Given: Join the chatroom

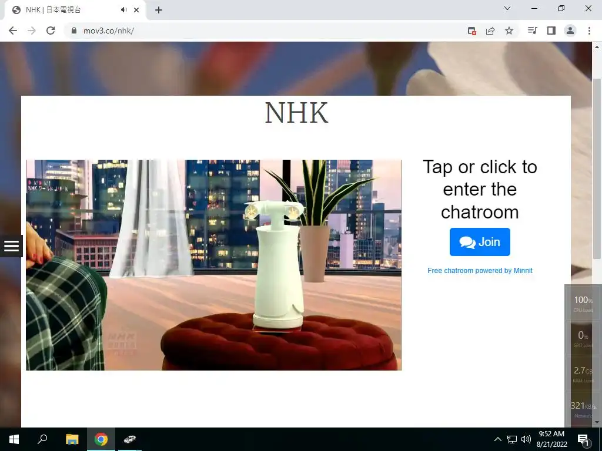Looking at the screenshot, I should pyautogui.click(x=480, y=242).
